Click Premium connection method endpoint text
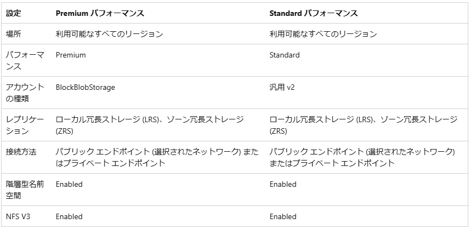 (157, 157)
